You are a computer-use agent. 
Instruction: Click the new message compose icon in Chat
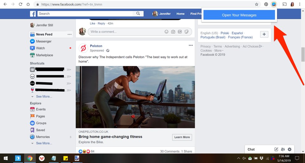[x=276, y=149]
